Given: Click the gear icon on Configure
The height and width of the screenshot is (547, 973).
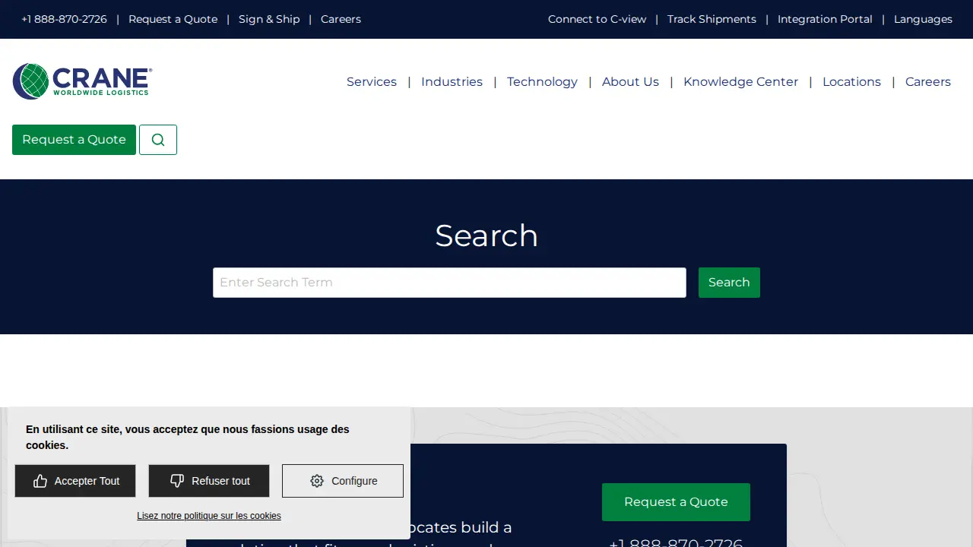Looking at the screenshot, I should tap(317, 481).
